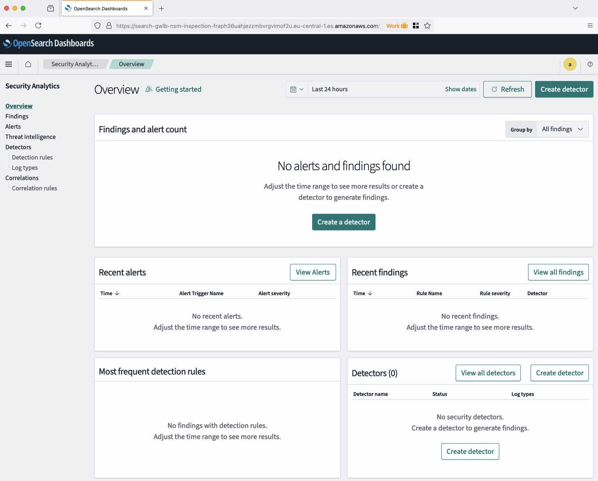Open the OpenSearch Dashboards navigation hamburger menu
The width and height of the screenshot is (598, 481).
[x=9, y=64]
